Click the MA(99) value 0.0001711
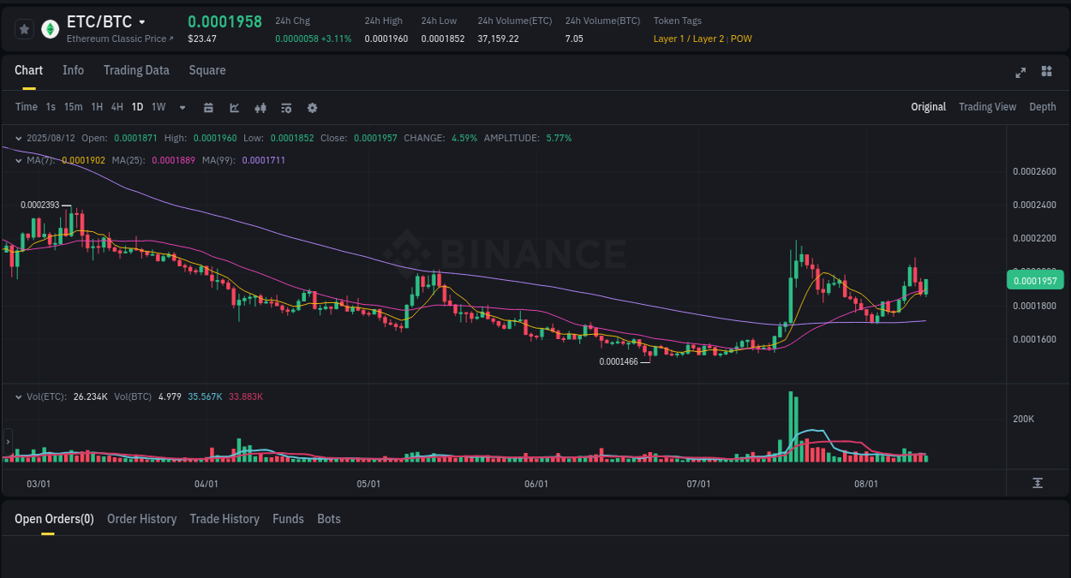Screen dimensions: 1071x578 264,160
